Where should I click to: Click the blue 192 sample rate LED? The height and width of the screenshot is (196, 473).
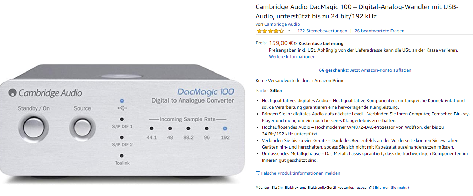tap(225, 128)
